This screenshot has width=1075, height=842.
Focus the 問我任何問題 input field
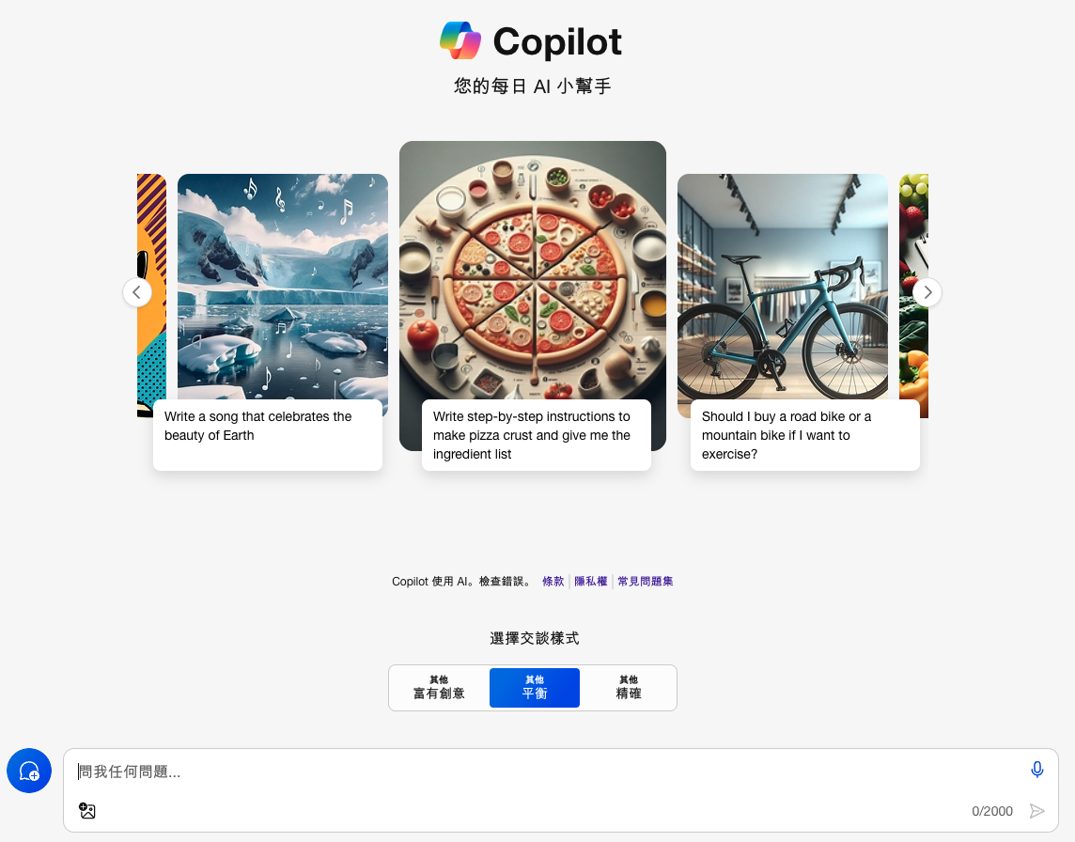coord(549,772)
